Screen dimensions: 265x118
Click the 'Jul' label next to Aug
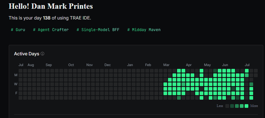click(21, 65)
